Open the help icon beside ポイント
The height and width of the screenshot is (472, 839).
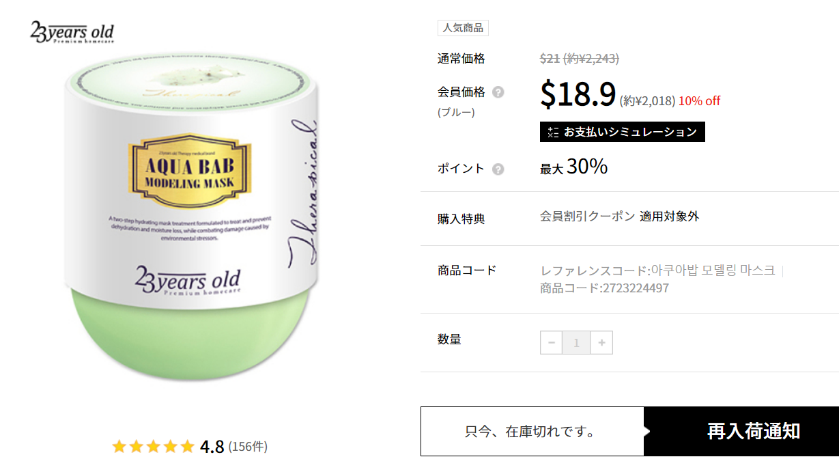click(498, 169)
